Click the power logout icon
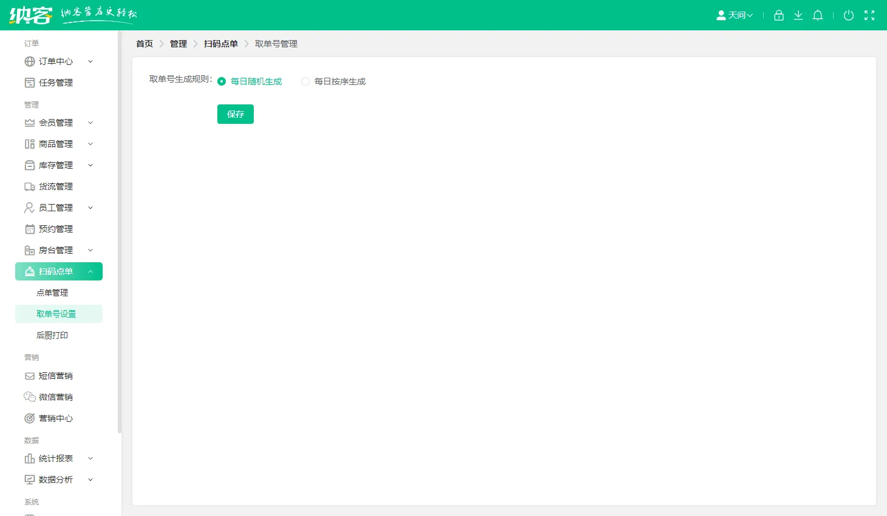Image resolution: width=887 pixels, height=516 pixels. [x=849, y=15]
